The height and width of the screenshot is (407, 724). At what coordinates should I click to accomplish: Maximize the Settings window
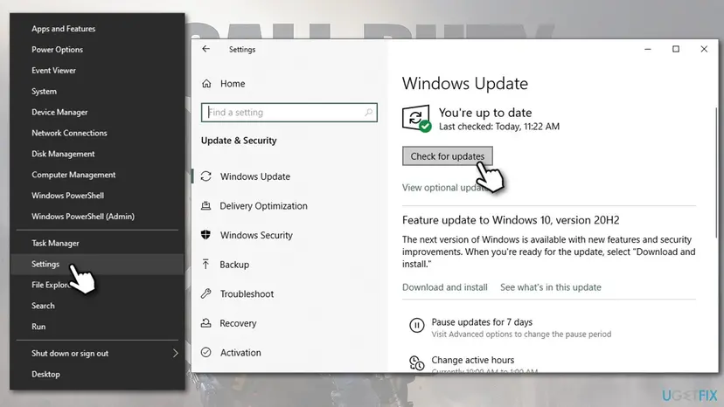pos(676,49)
